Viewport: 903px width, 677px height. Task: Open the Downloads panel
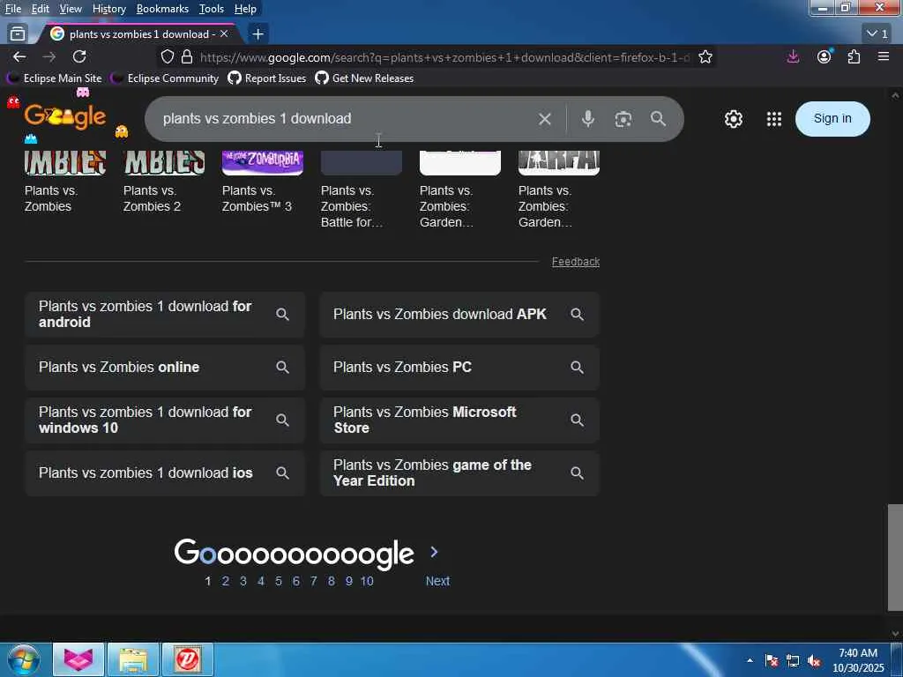click(793, 56)
